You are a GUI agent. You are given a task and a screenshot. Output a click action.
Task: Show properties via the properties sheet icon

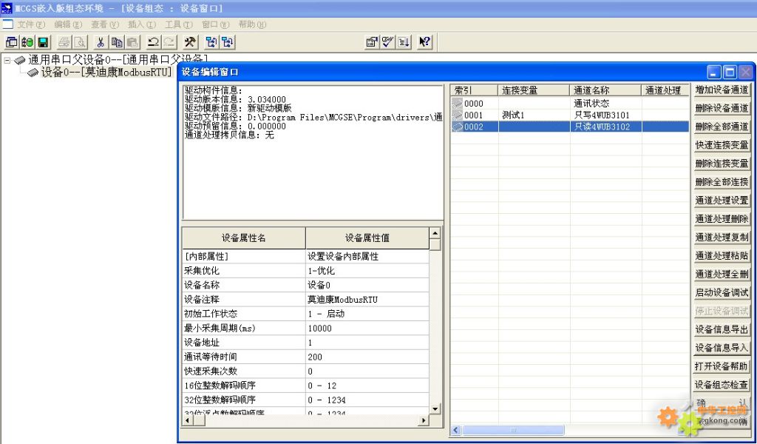click(372, 42)
